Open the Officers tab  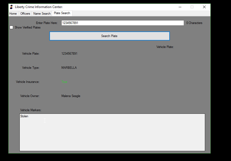click(x=25, y=14)
